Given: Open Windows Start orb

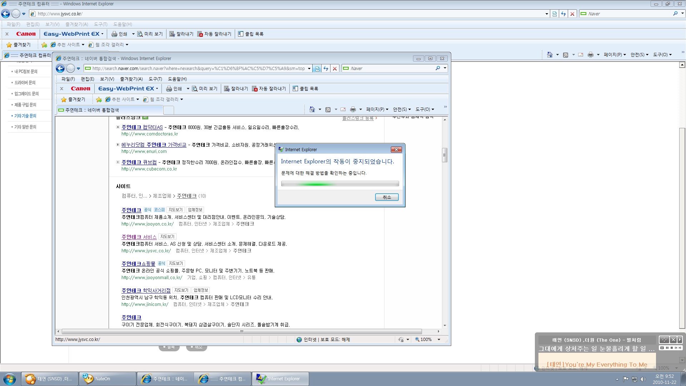Looking at the screenshot, I should [9, 379].
